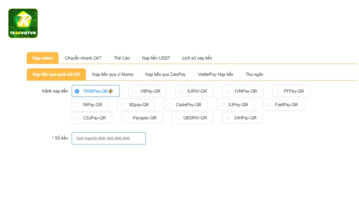
Task: Click the lightning icon beside TK88Pay-QR
Action: point(111,91)
